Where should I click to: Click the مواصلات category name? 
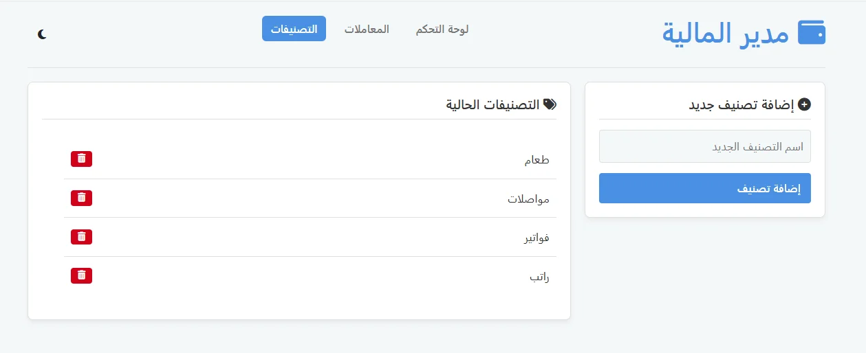click(528, 199)
